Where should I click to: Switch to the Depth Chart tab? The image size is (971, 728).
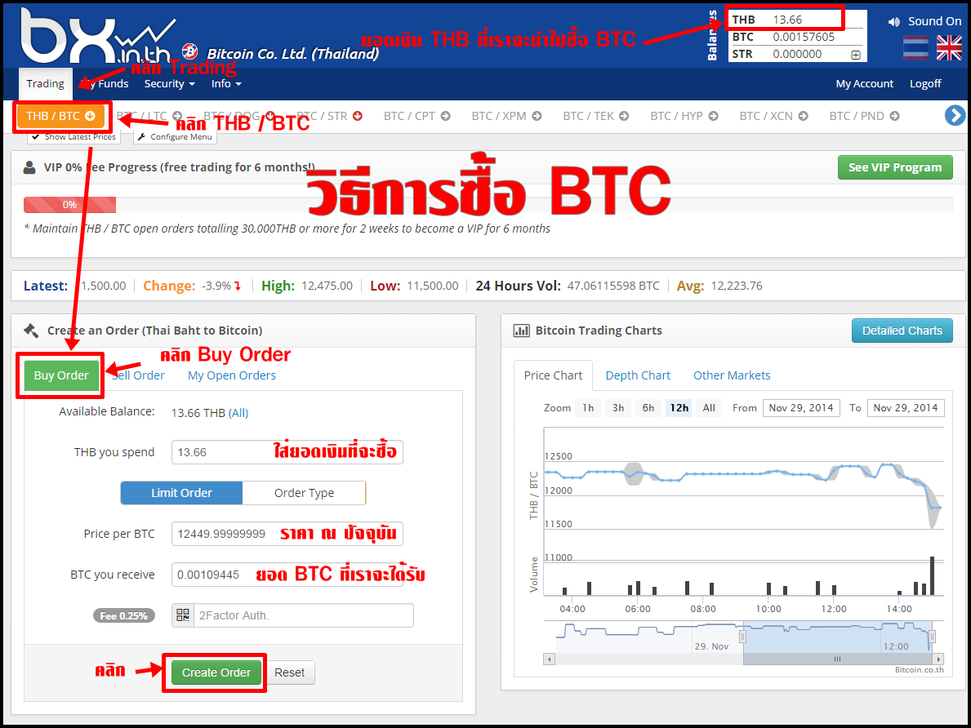coord(638,375)
